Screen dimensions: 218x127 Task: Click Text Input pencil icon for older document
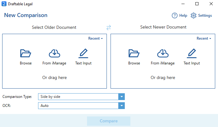(83, 53)
